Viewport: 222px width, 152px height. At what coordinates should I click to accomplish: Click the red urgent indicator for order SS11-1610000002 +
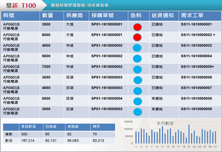[x=137, y=37]
